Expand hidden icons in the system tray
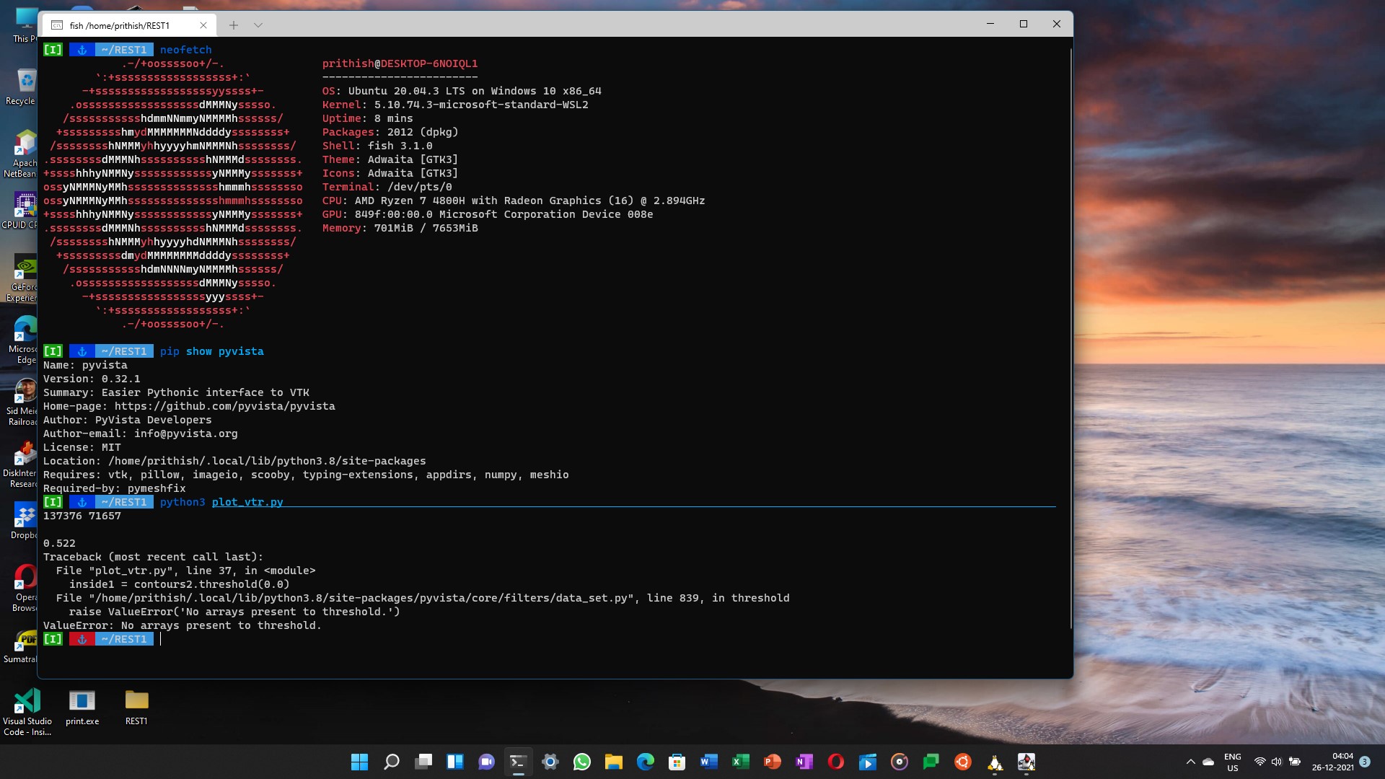 (1191, 761)
